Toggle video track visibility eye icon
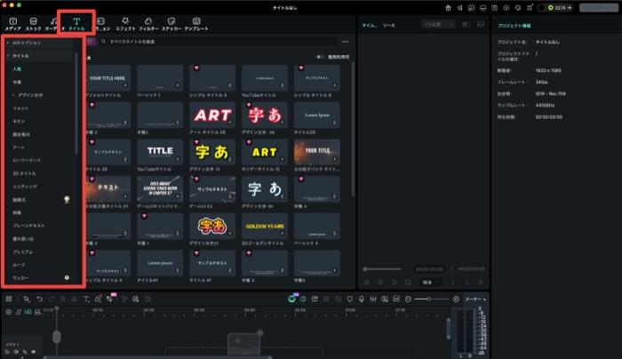 34,352
